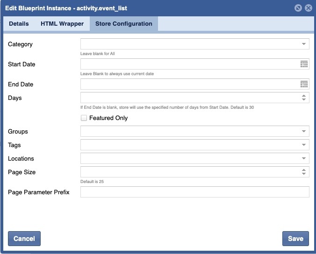The height and width of the screenshot is (254, 316).
Task: Expand the Groups dropdown
Action: 304,132
